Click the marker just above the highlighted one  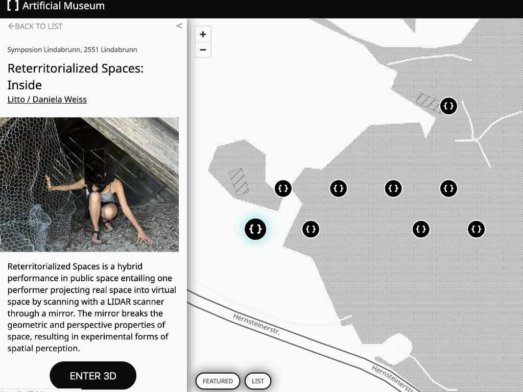[283, 188]
